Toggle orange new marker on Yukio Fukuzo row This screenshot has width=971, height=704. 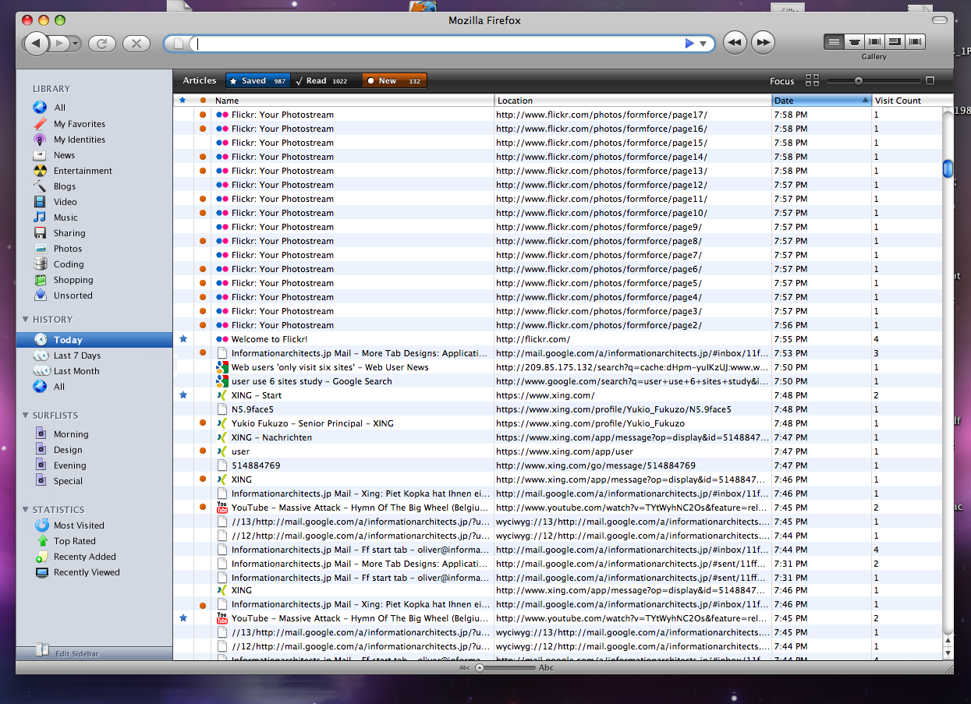click(203, 423)
